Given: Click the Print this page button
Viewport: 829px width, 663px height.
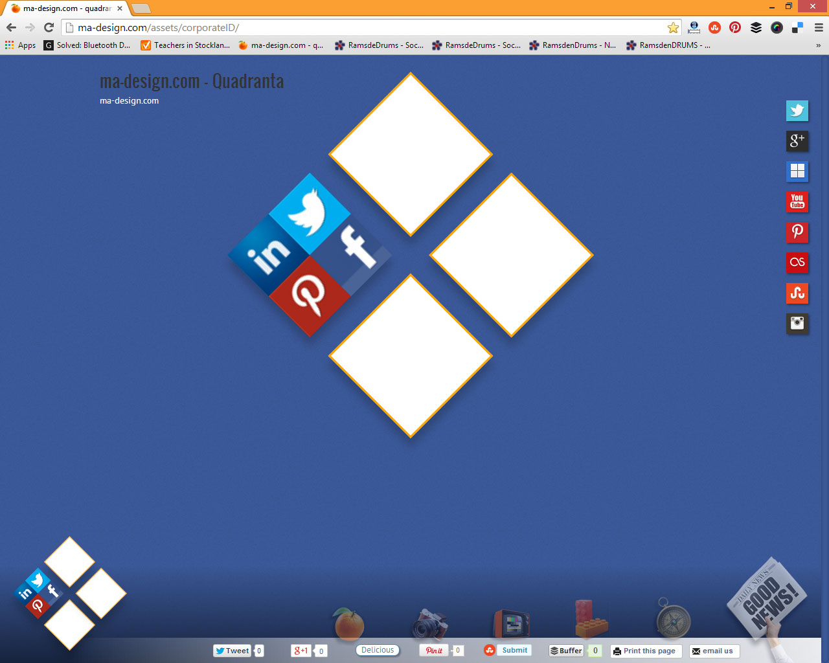Looking at the screenshot, I should (645, 651).
